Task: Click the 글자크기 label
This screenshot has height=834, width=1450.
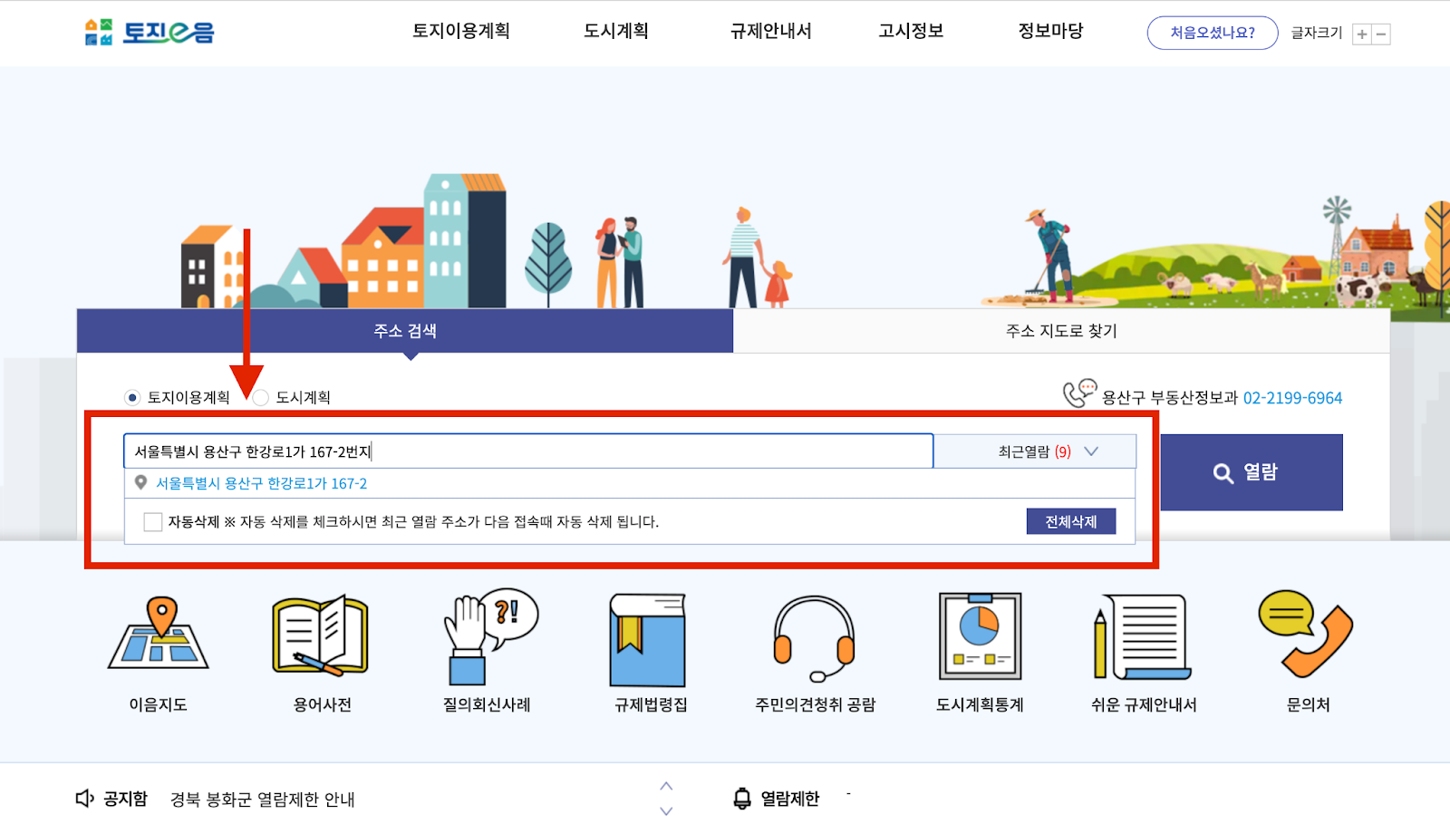Action: tap(1317, 33)
